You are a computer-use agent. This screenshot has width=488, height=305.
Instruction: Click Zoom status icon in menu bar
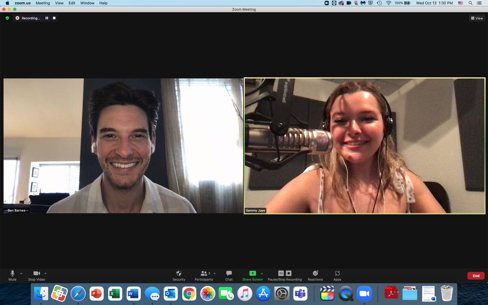[327, 3]
